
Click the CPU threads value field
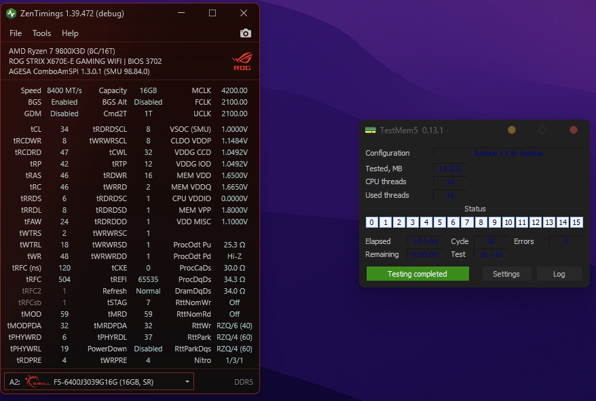[x=450, y=182]
